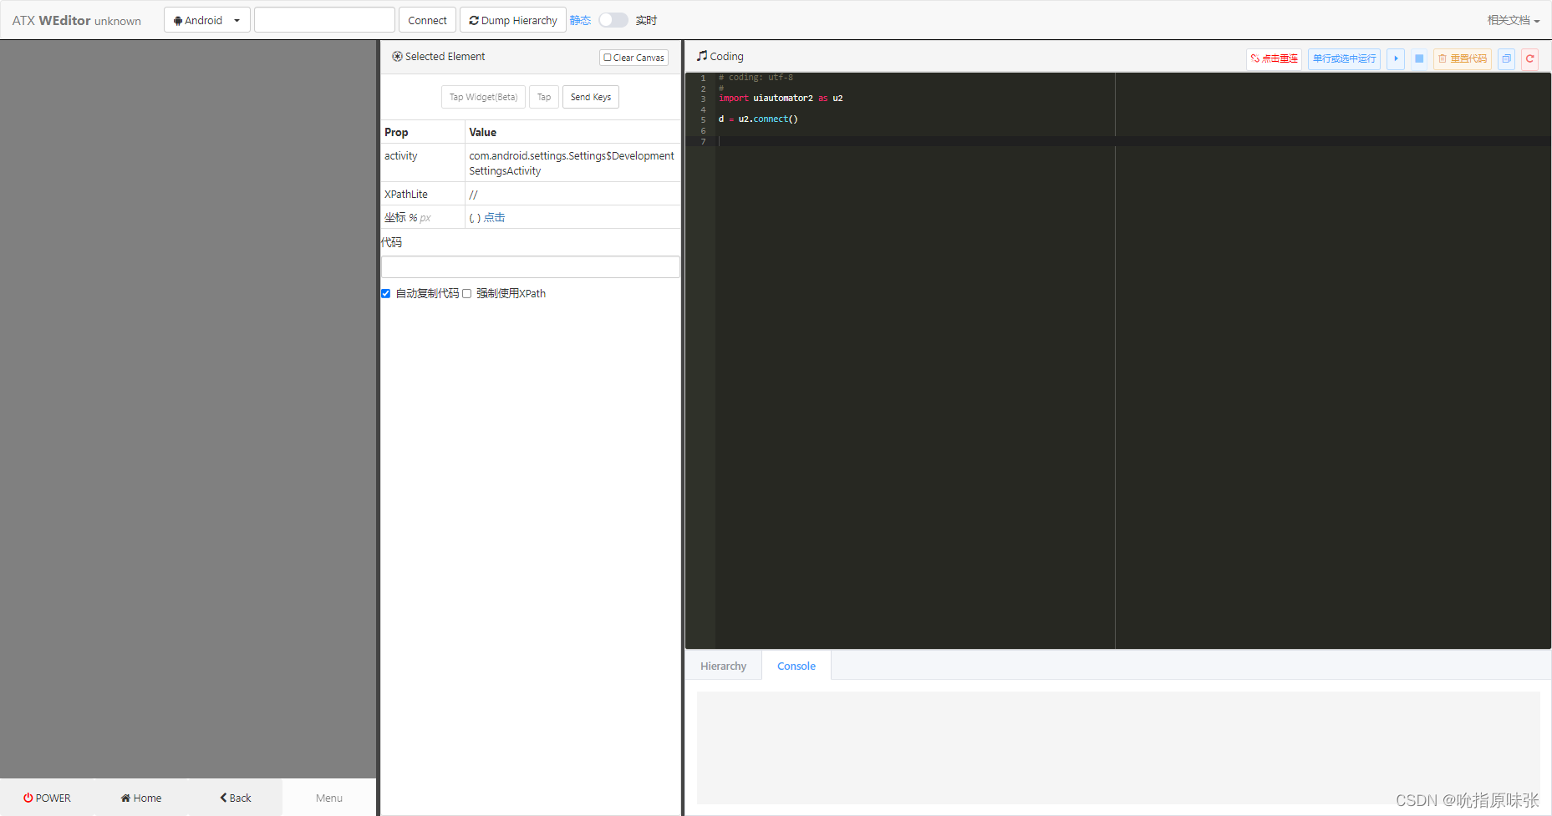1552x816 pixels.
Task: Click the copy code icon in Coding toolbar
Action: click(1507, 58)
